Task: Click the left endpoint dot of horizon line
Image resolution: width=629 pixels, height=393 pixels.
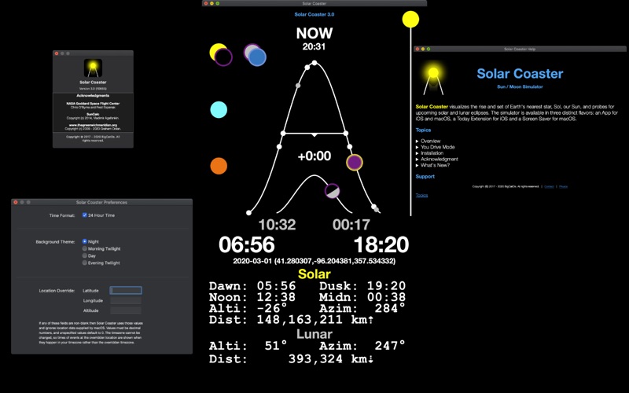Action: (283, 133)
